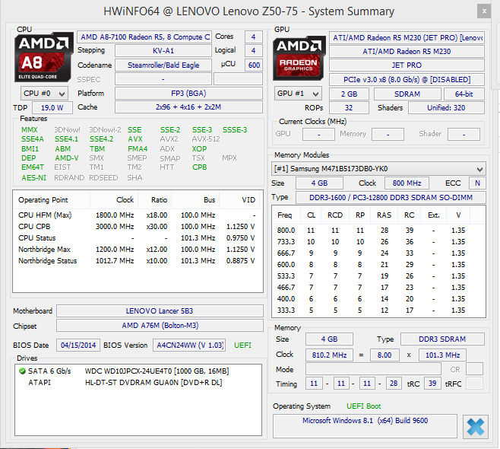Click the 733.3 frequency timing row
The width and height of the screenshot is (500, 449).
pos(378,242)
